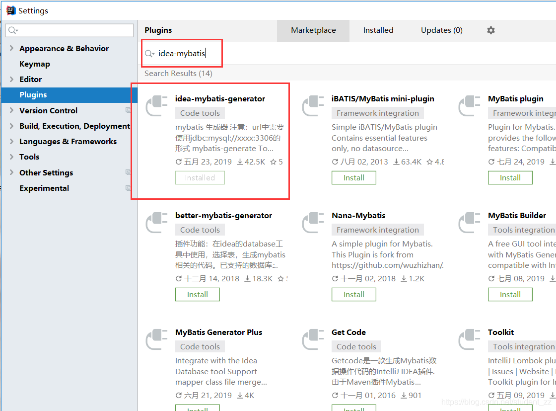The image size is (556, 411).
Task: Click the project-level icon beside Version Control
Action: 128,110
